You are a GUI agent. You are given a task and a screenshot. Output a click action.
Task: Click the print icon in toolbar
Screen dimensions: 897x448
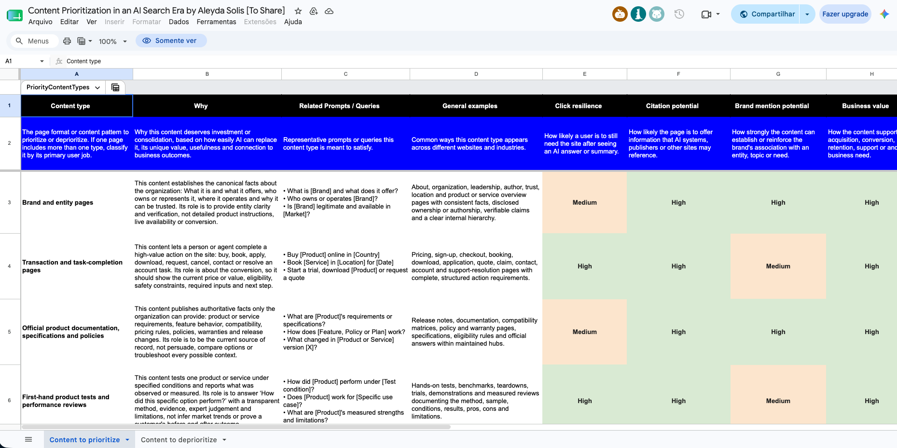pos(67,41)
